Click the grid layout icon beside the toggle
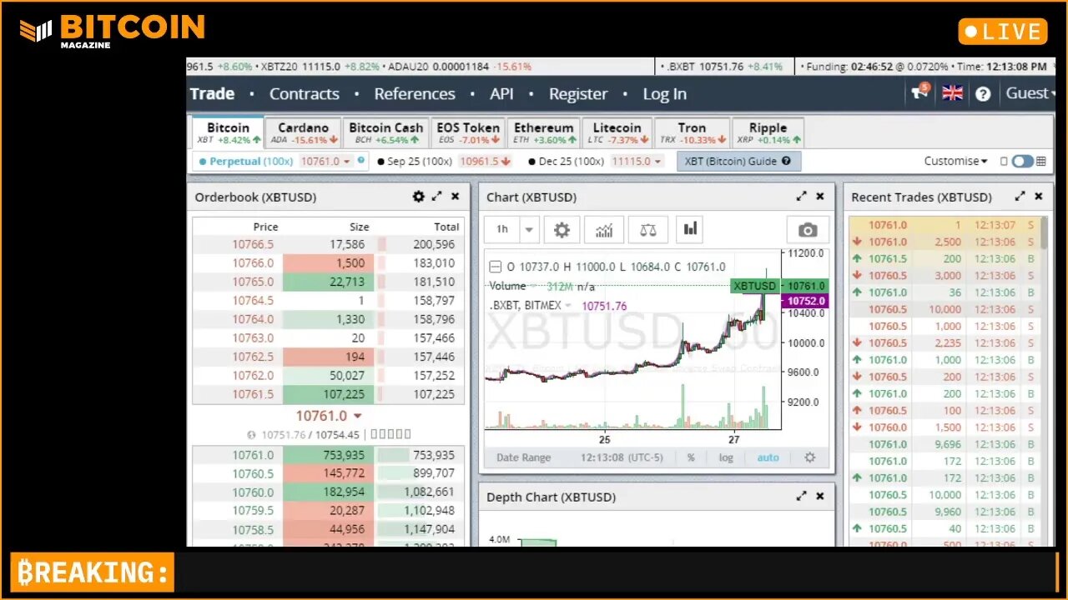Screen dimensions: 1068x600 [x=1041, y=162]
